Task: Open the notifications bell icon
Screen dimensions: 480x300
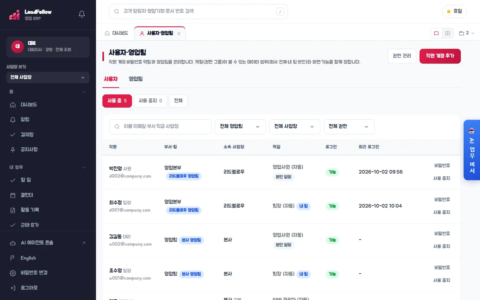Action: point(82,14)
